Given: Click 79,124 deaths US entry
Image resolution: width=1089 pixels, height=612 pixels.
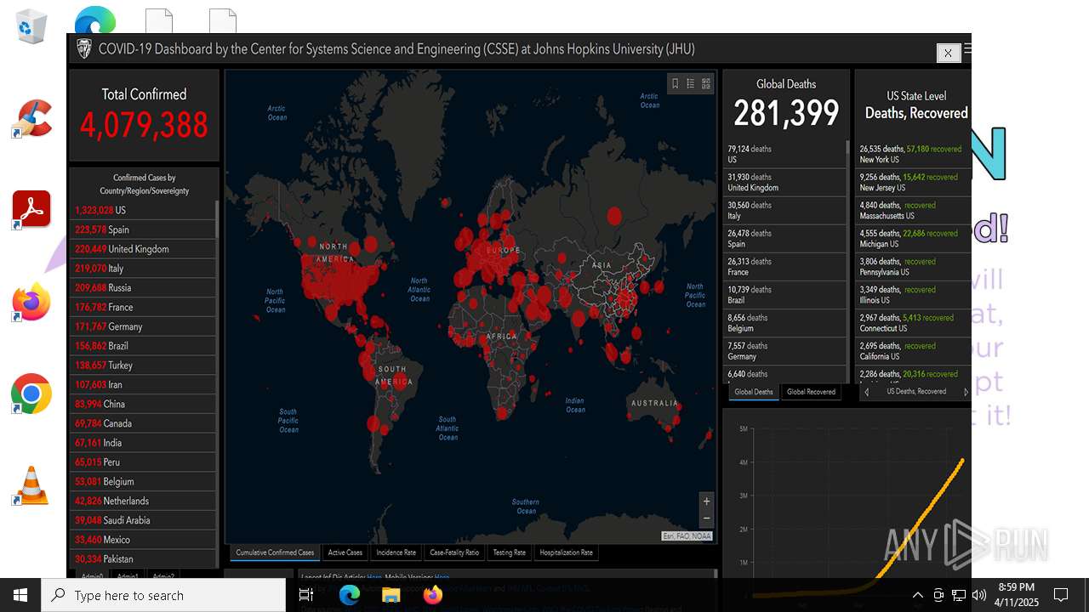Looking at the screenshot, I should click(x=784, y=154).
